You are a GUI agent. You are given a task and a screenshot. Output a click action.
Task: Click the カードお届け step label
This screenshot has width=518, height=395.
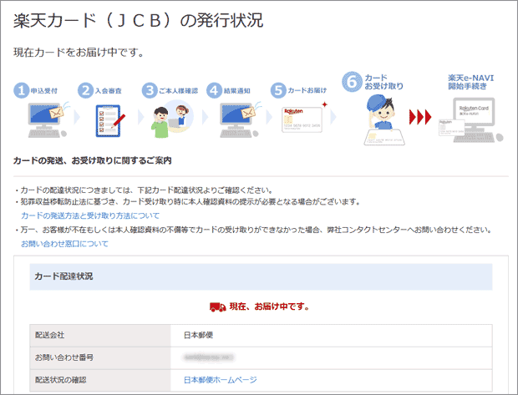(307, 90)
